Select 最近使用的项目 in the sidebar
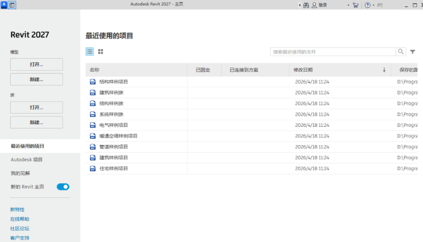423x242 pixels. pyautogui.click(x=27, y=146)
